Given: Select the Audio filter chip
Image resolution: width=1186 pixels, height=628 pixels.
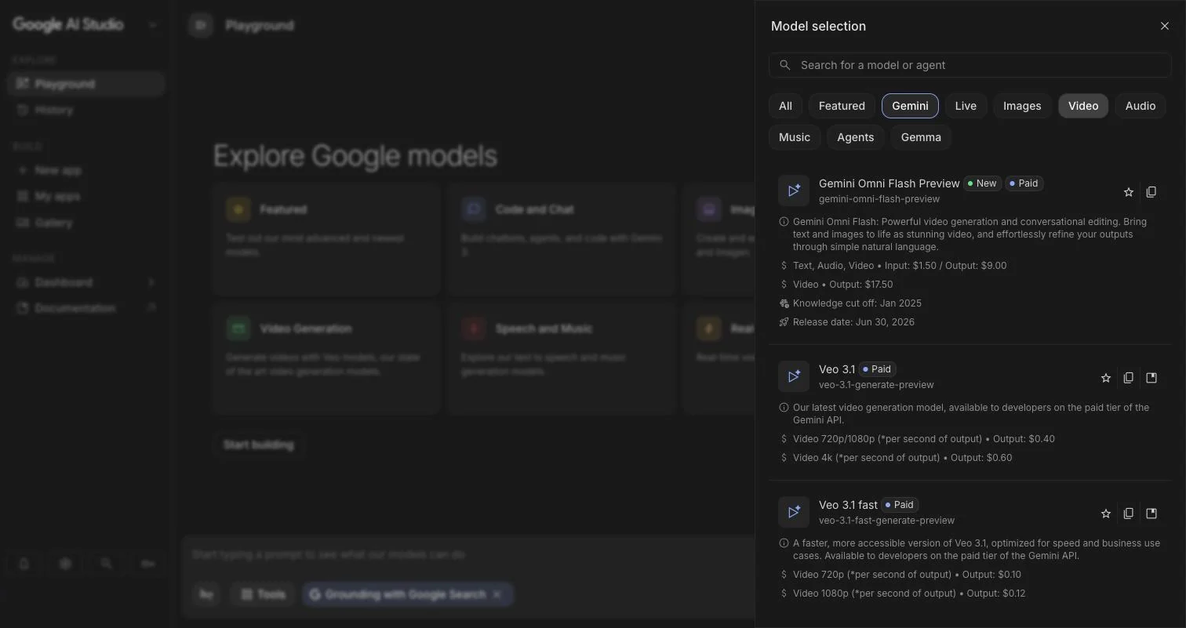Looking at the screenshot, I should 1141,106.
